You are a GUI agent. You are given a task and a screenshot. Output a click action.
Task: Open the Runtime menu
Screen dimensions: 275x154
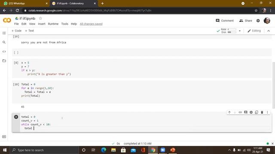click(53, 24)
